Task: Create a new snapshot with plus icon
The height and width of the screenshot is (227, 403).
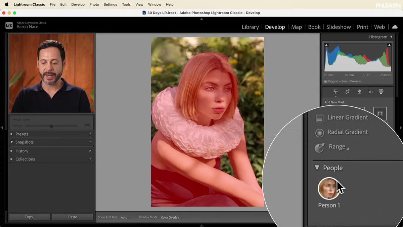Action: pos(90,142)
